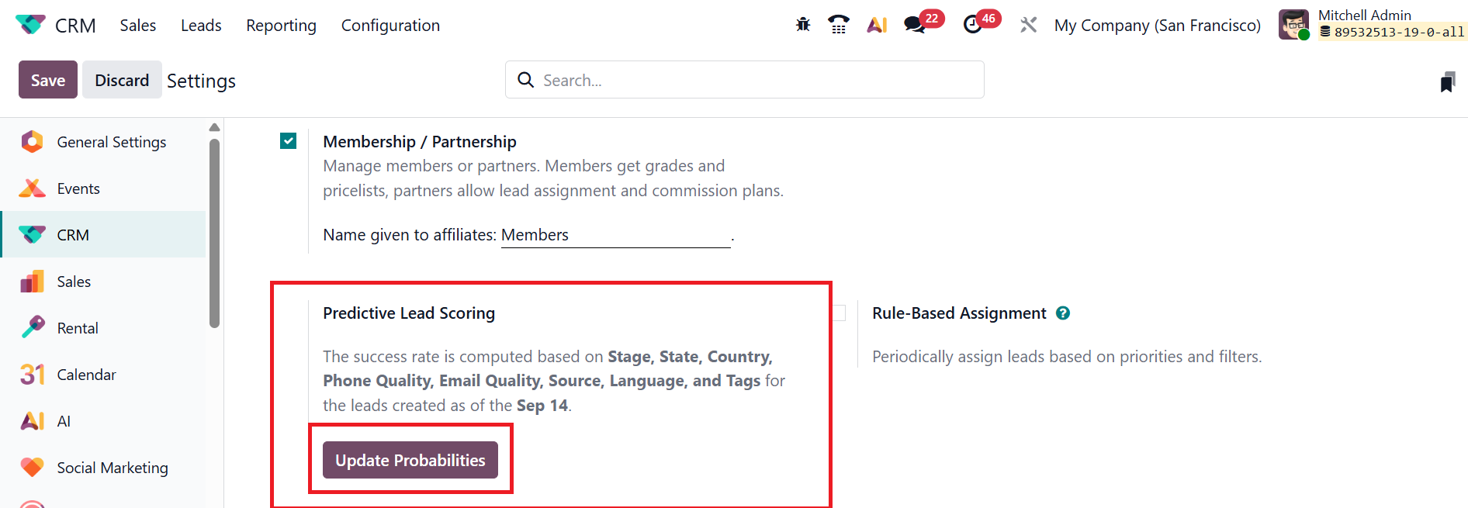The image size is (1468, 508).
Task: Uncheck the Membership / Partnership checkbox
Action: pyautogui.click(x=289, y=141)
